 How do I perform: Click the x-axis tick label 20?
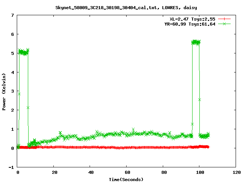click(x=55, y=172)
